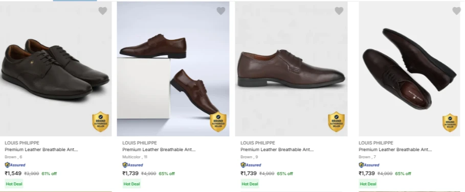Click Brand Authorised Seller badge on first product

pyautogui.click(x=101, y=122)
